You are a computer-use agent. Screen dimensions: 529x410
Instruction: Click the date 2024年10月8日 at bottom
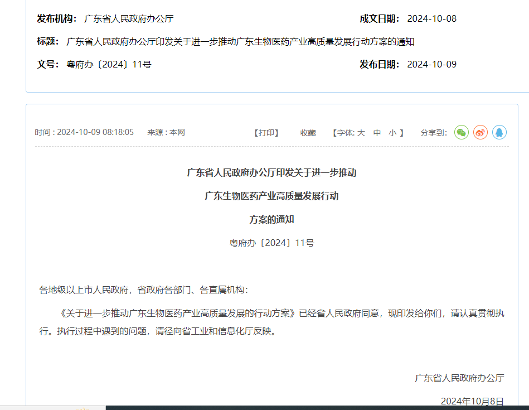click(x=473, y=402)
